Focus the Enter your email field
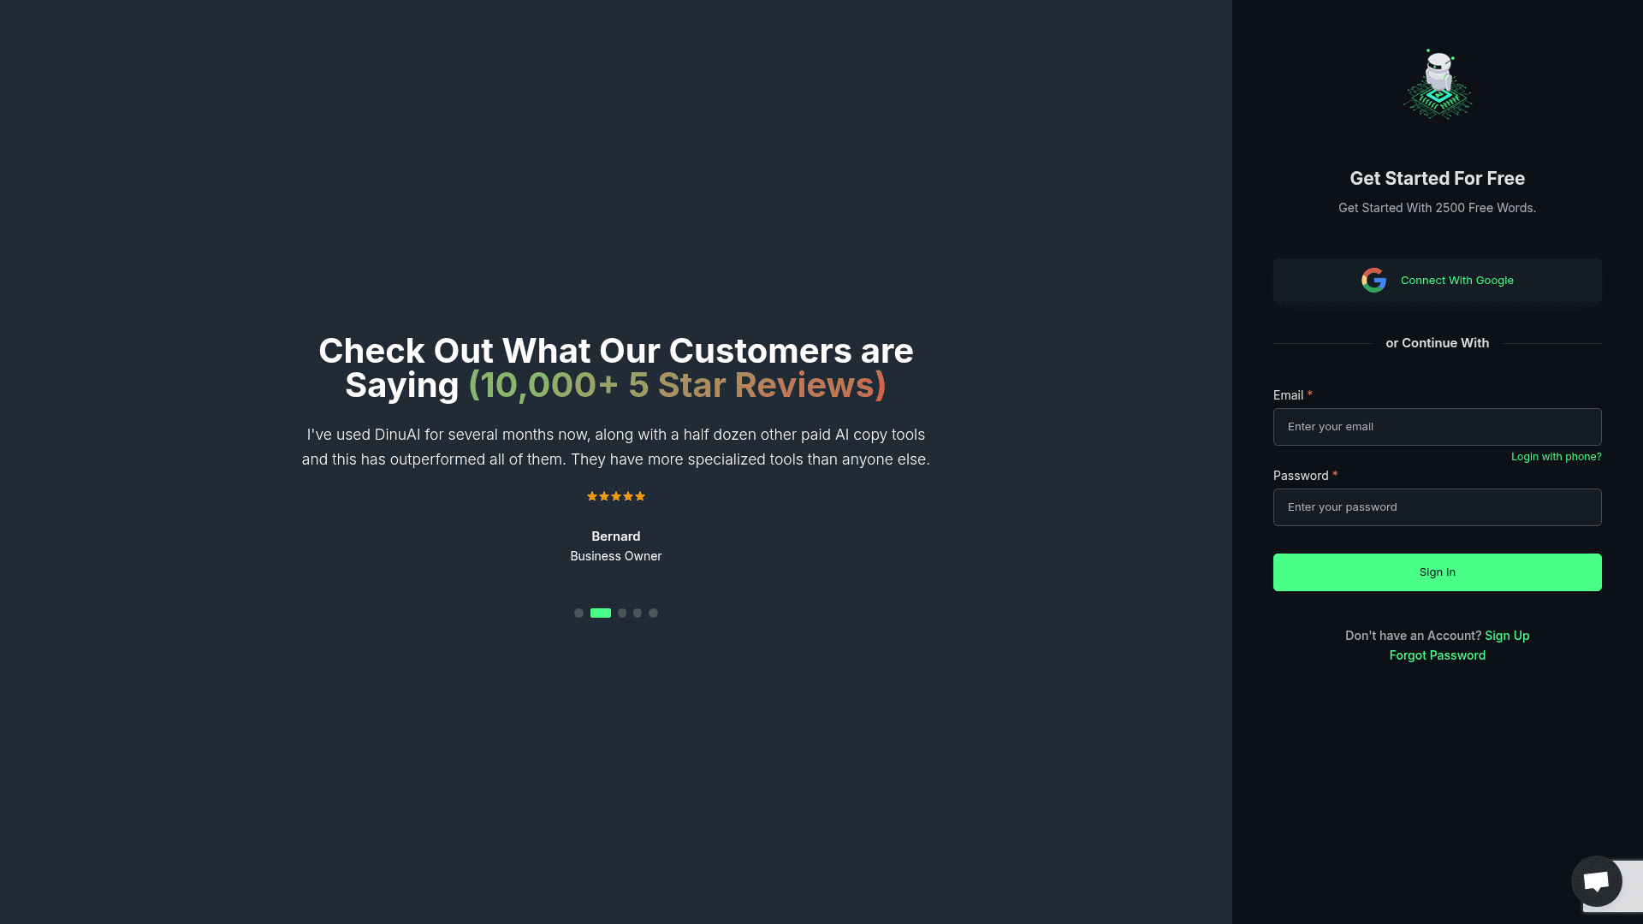The height and width of the screenshot is (924, 1643). point(1438,427)
